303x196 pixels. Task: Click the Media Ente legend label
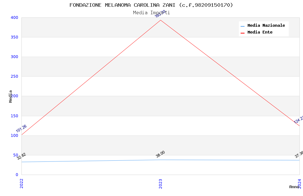click(x=260, y=32)
